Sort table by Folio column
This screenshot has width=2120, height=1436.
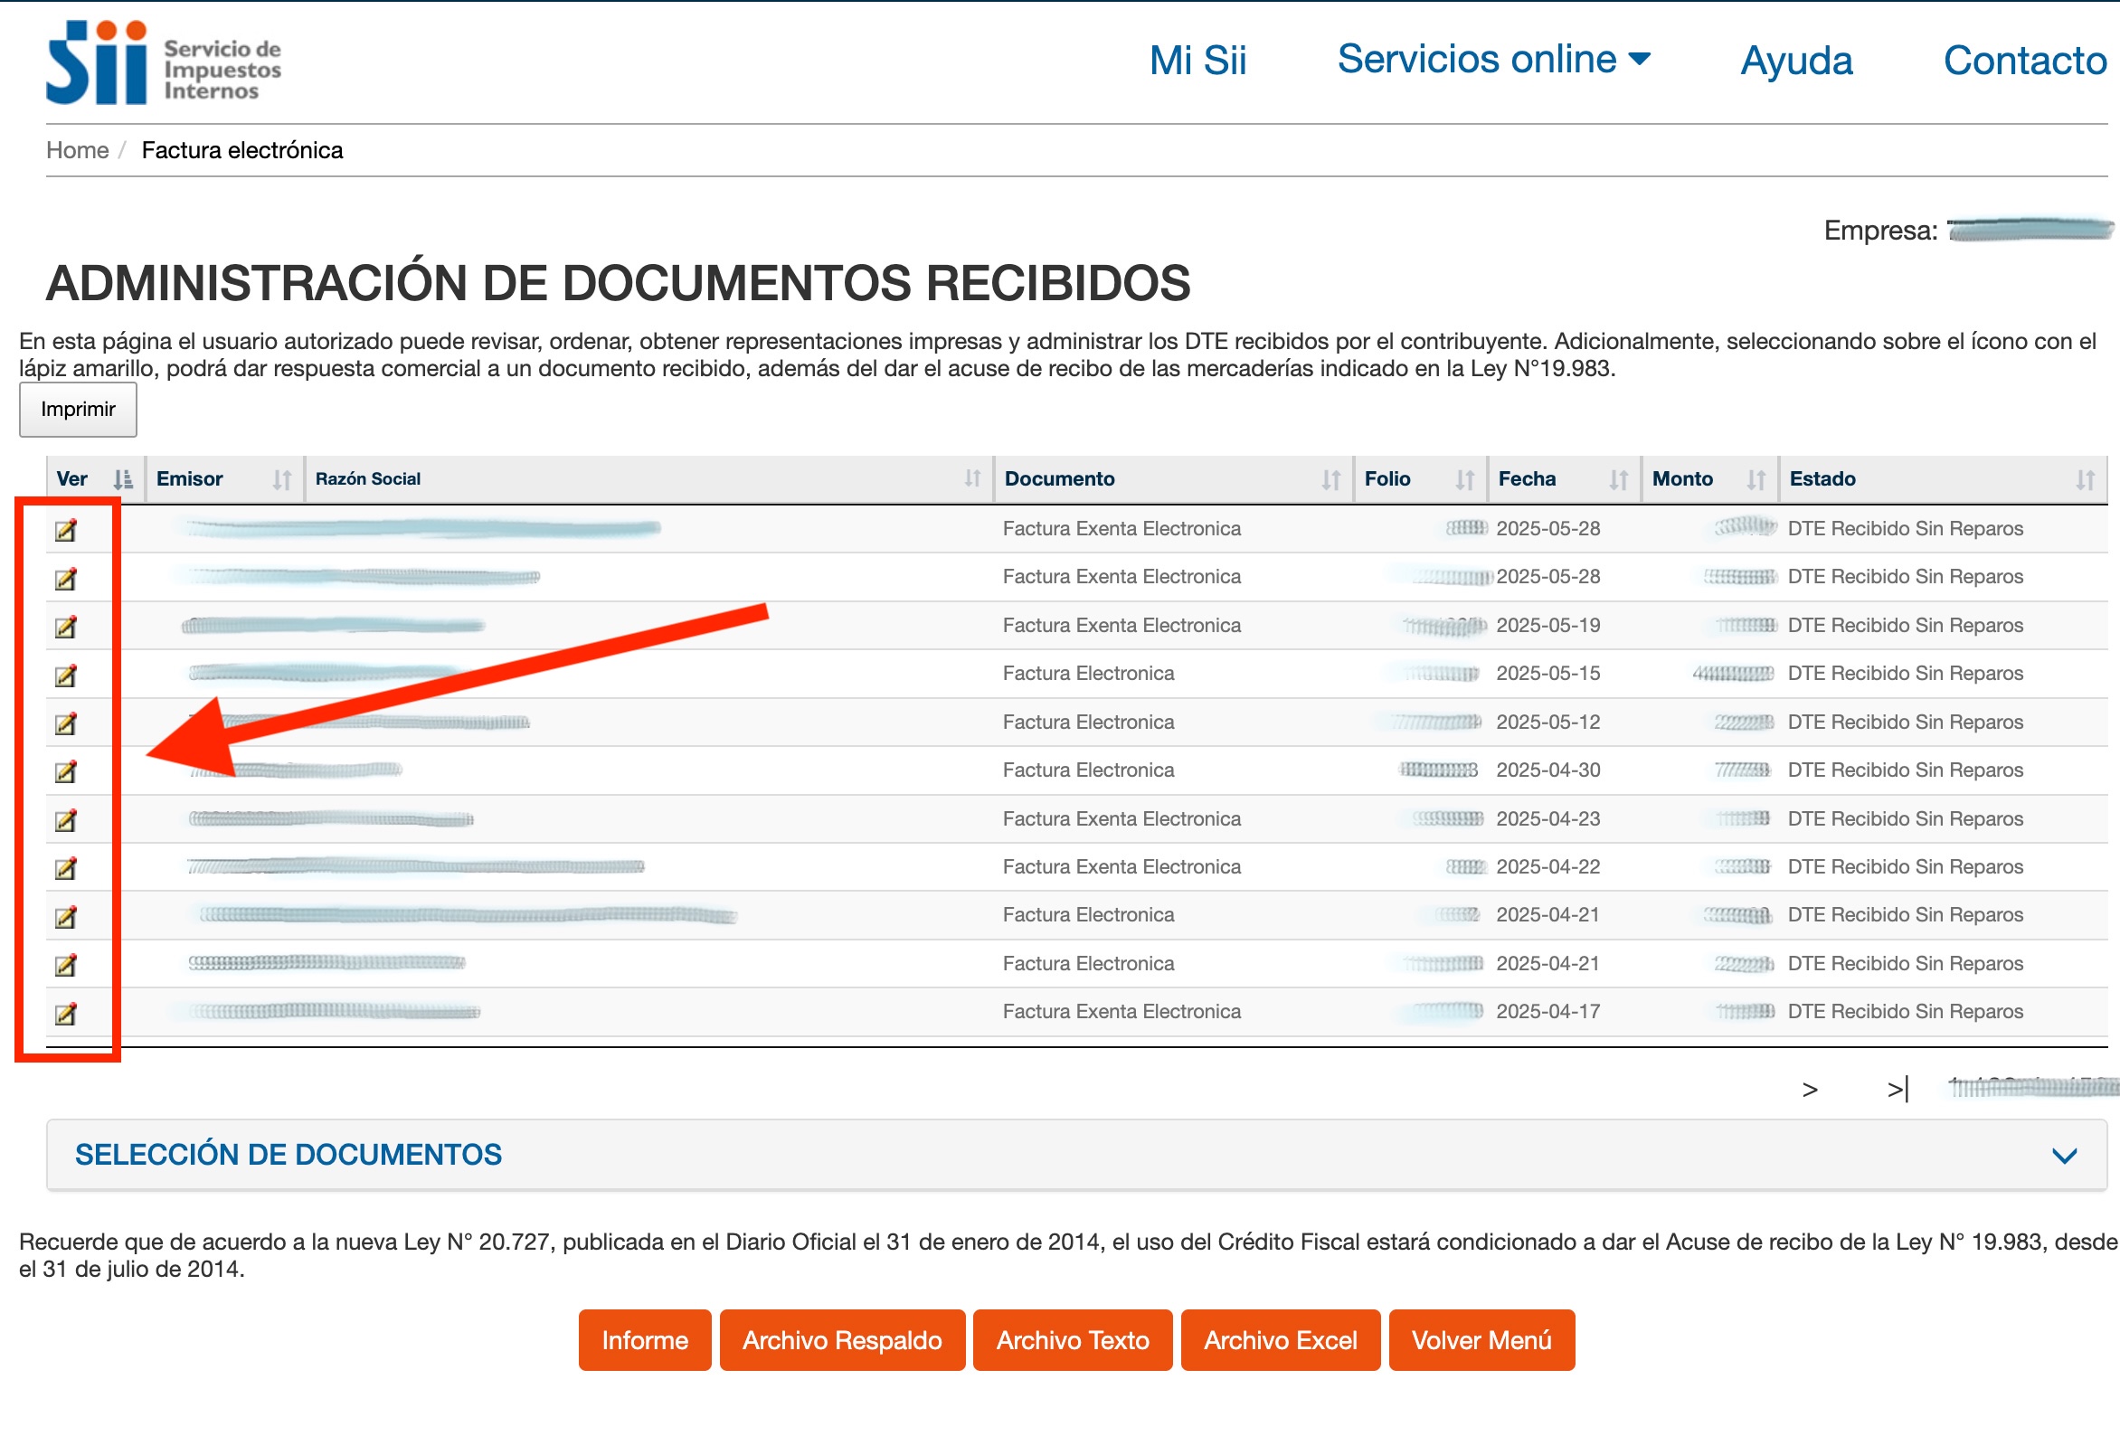click(x=1465, y=480)
